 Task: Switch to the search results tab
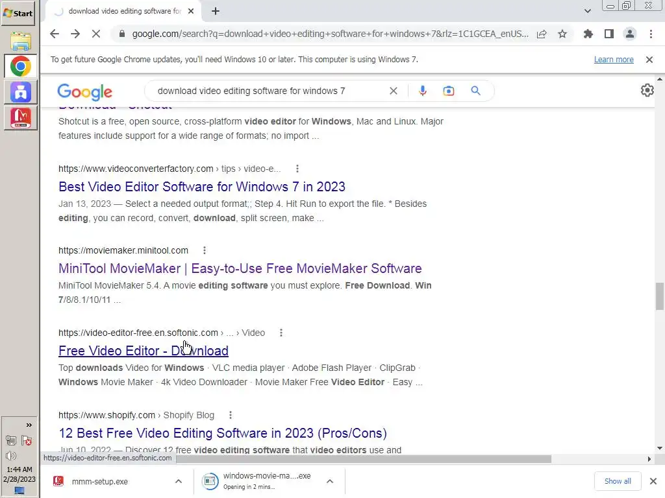(x=124, y=11)
